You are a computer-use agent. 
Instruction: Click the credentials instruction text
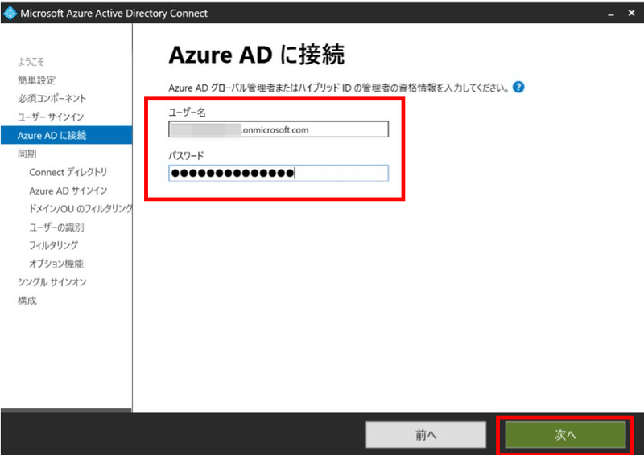[x=339, y=88]
